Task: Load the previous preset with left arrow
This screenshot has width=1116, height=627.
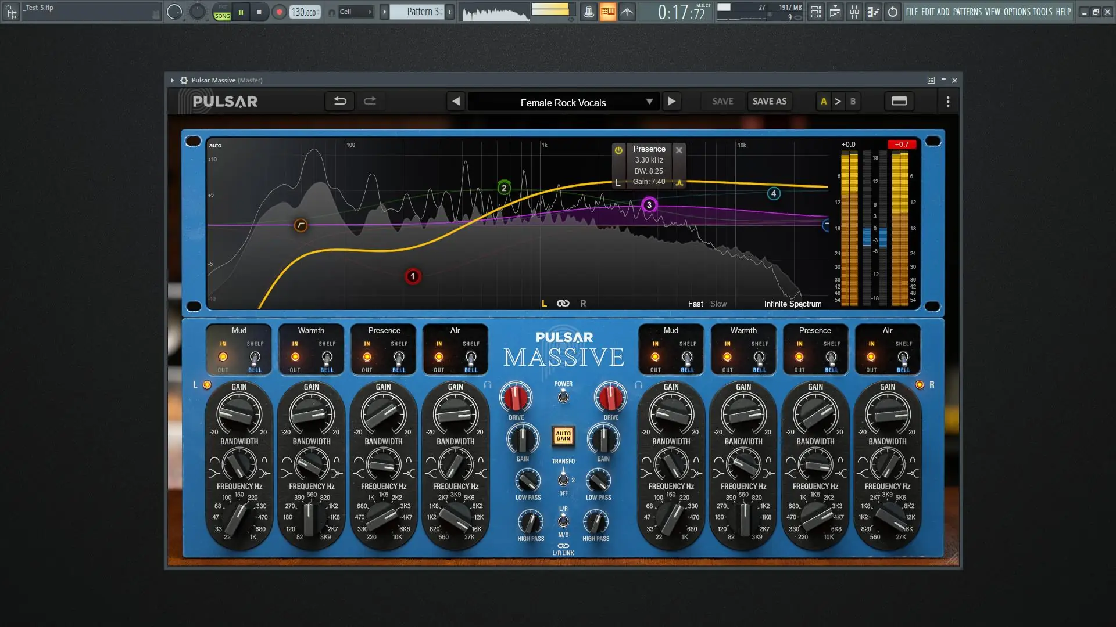Action: 456,101
